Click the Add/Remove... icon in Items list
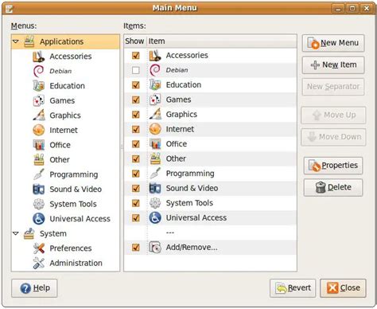The height and width of the screenshot is (309, 377). click(155, 247)
